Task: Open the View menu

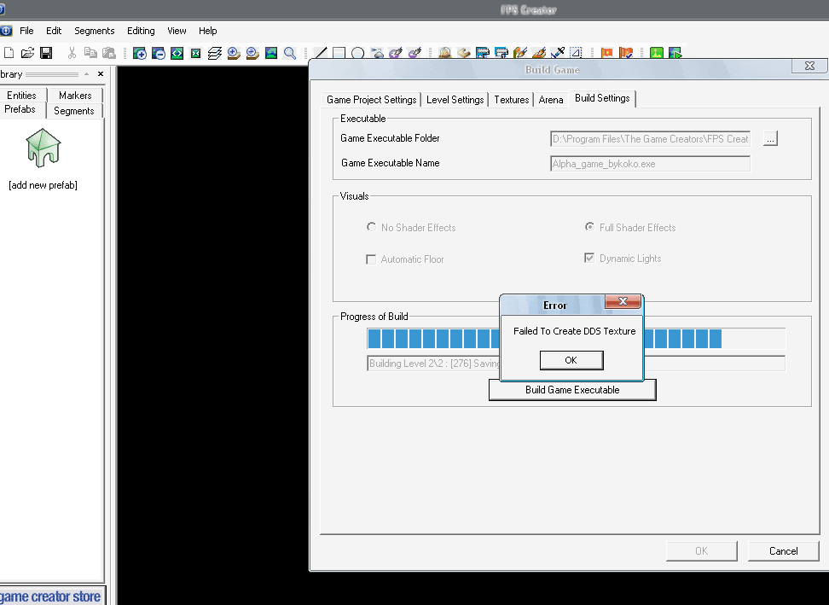Action: [177, 31]
